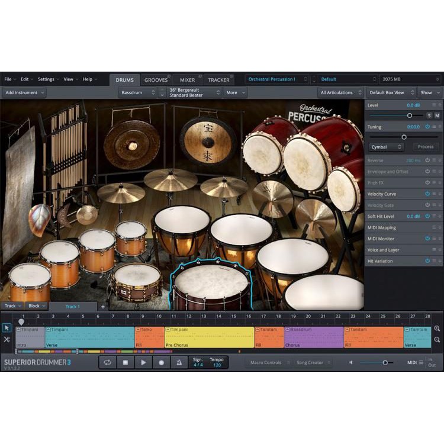This screenshot has height=444, width=444.
Task: Open the Soft Hit Level menu icon
Action: click(433, 216)
